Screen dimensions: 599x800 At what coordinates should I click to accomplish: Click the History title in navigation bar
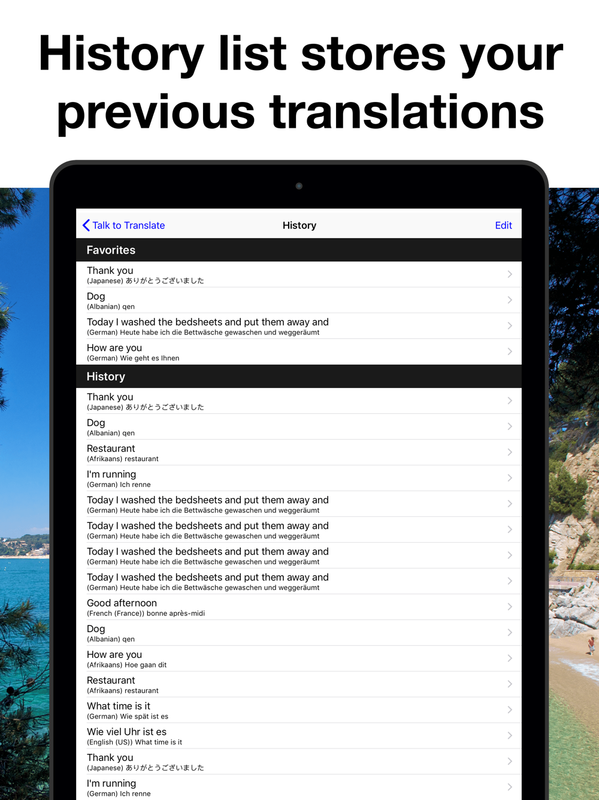pos(299,225)
